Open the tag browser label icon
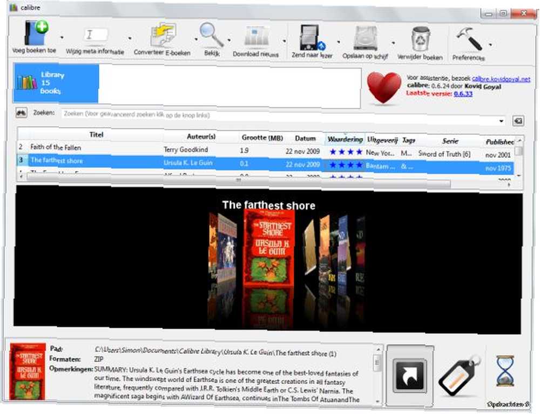Viewport: 540px width, 414px height. (460, 376)
